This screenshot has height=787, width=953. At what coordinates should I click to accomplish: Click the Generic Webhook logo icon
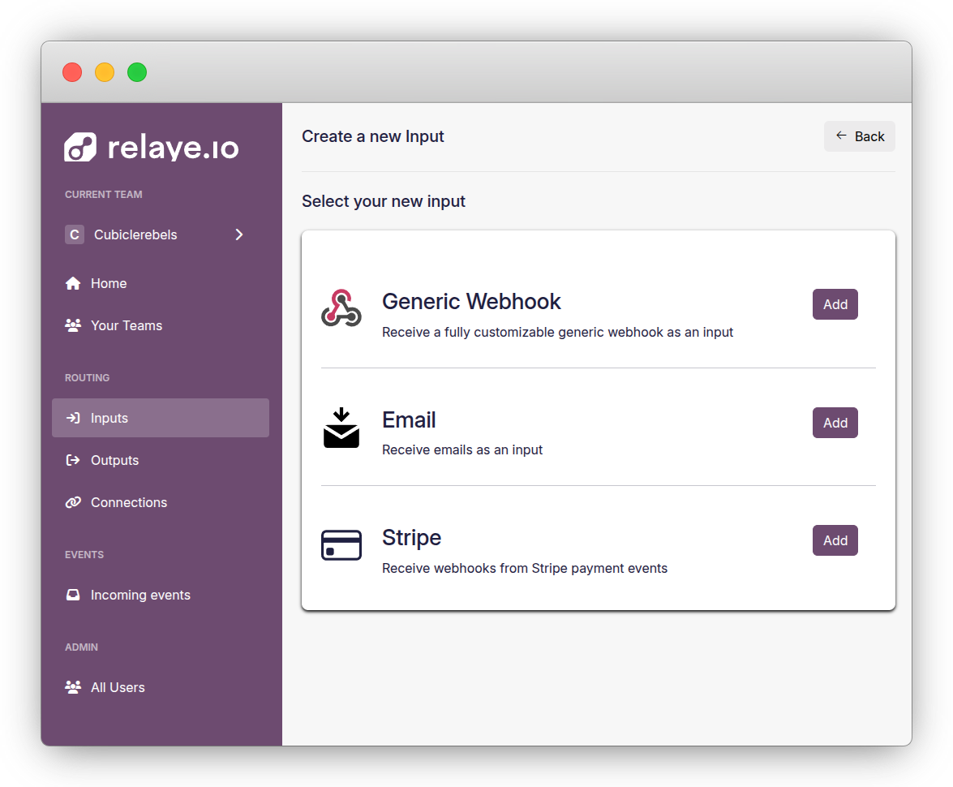click(341, 308)
